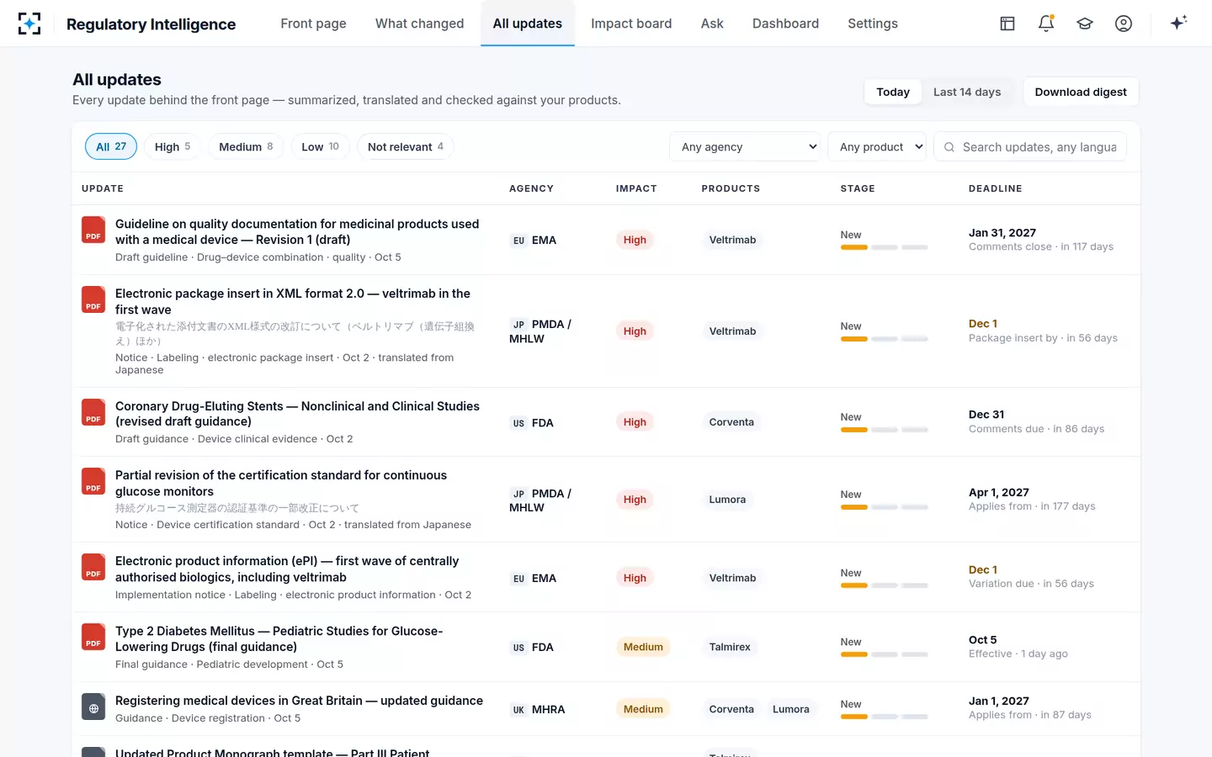Open the Any product dropdown
Image resolution: width=1212 pixels, height=757 pixels.
pyautogui.click(x=877, y=146)
